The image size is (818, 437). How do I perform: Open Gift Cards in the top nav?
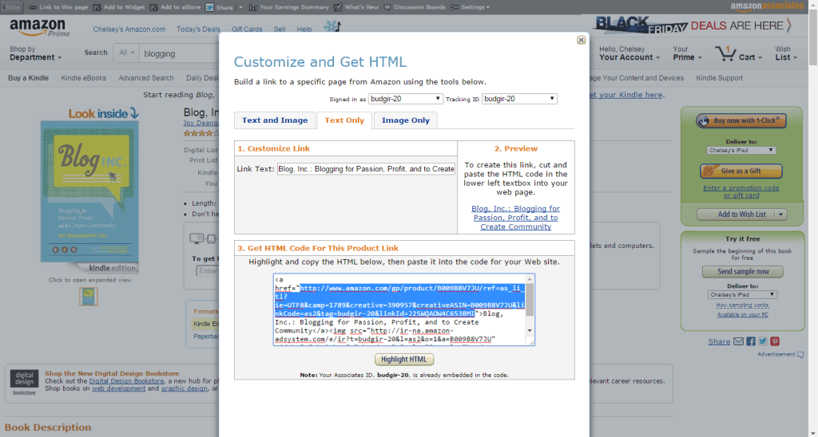247,30
